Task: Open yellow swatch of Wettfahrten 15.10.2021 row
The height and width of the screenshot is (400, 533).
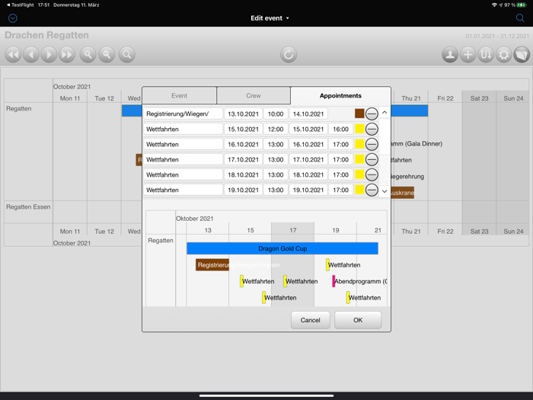Action: tap(359, 129)
